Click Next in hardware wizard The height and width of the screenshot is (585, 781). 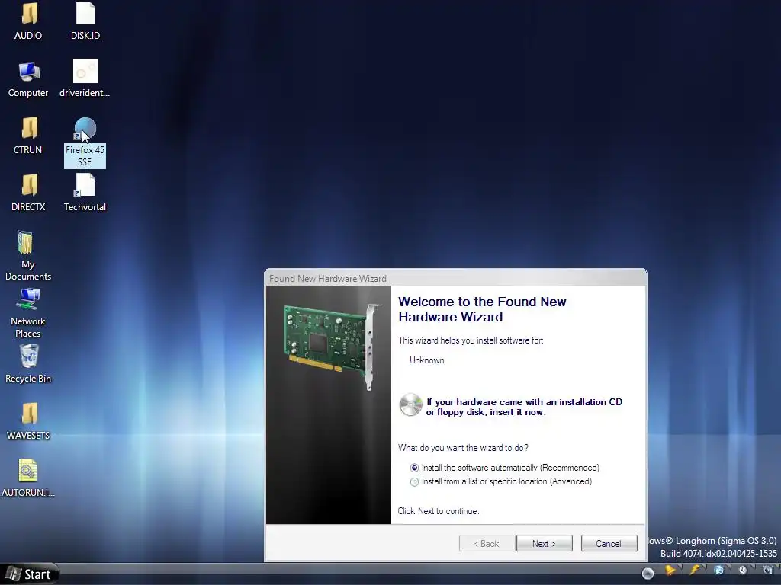point(545,544)
